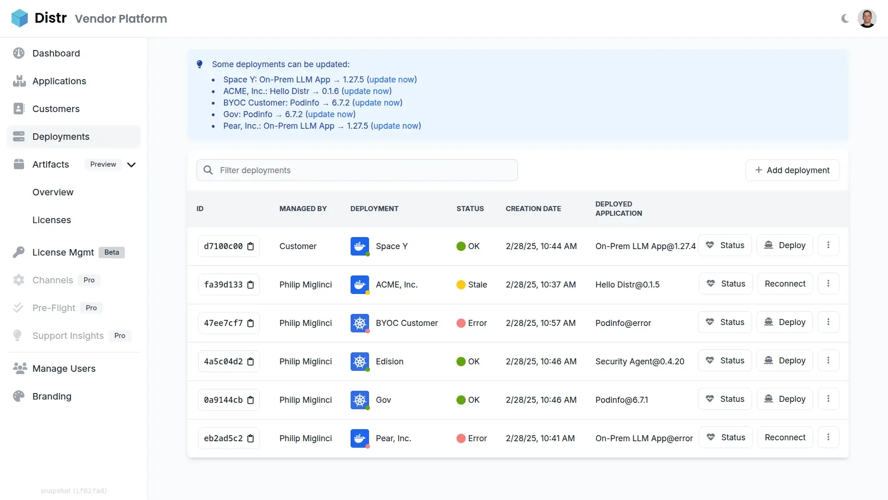The image size is (888, 500).
Task: Click the Artifacts box icon in sidebar
Action: (18, 164)
